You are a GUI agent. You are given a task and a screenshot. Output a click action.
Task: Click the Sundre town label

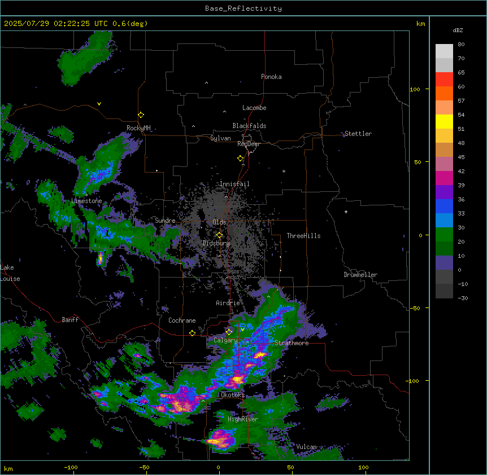(x=165, y=221)
